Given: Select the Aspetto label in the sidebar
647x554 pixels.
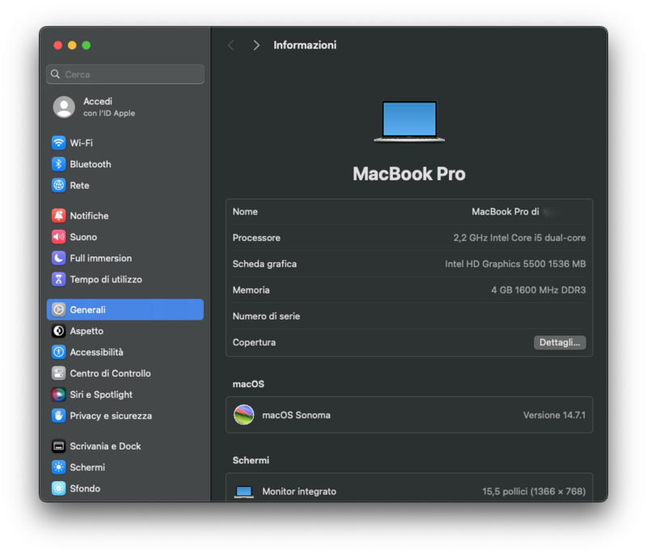Looking at the screenshot, I should [87, 331].
